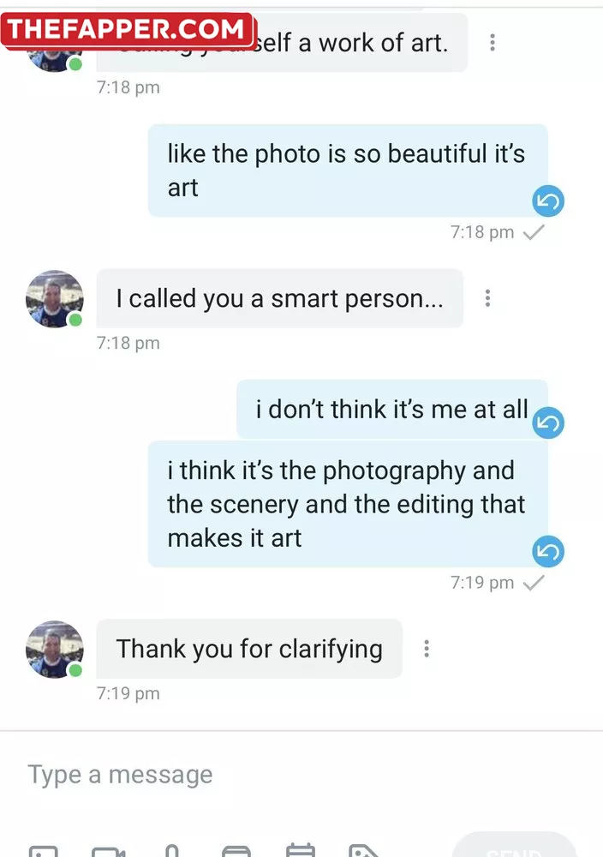Select the price tag icon in message toolbar
The image size is (603, 857).
pos(365,850)
